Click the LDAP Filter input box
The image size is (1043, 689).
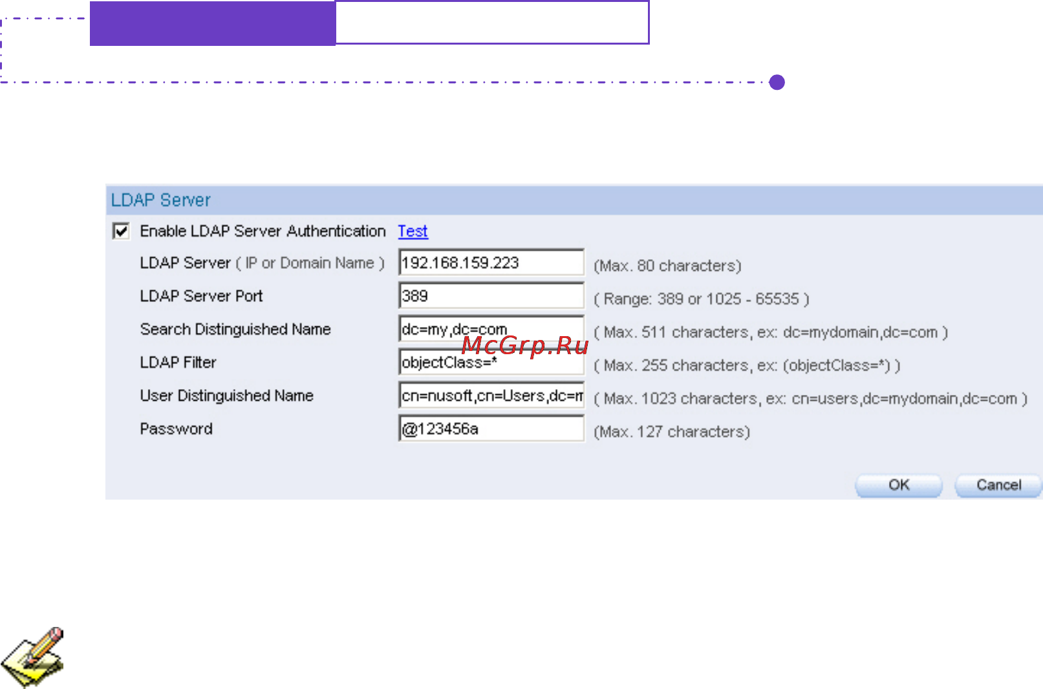pyautogui.click(x=491, y=362)
